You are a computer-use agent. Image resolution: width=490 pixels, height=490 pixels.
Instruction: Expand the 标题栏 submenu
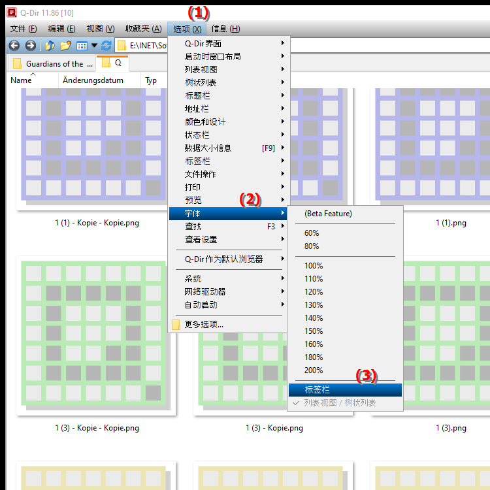click(228, 95)
